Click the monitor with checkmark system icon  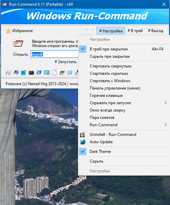[x=16, y=72]
